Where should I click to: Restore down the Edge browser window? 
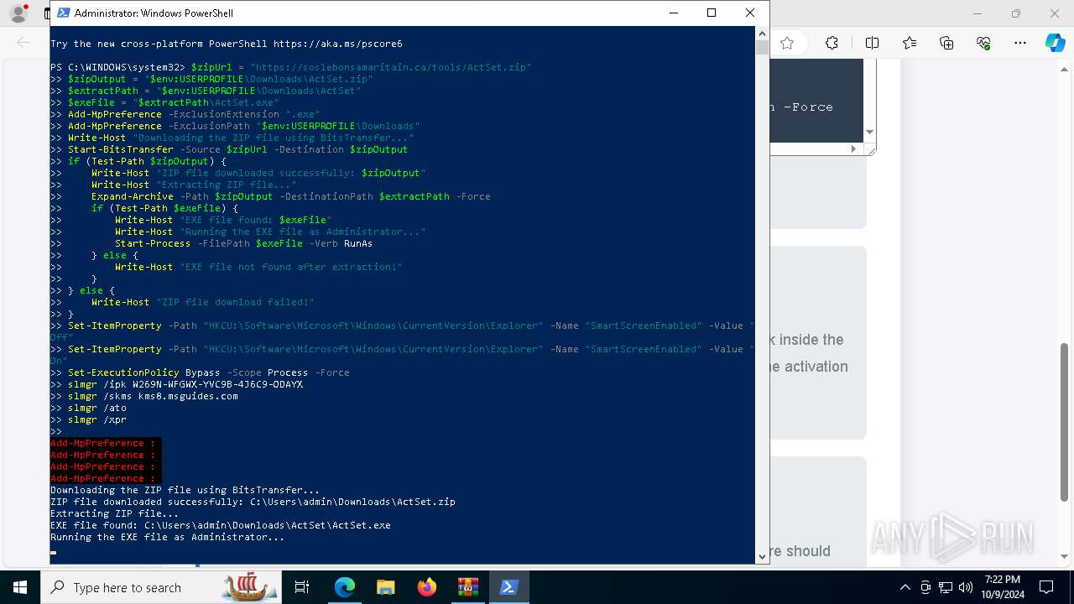1016,13
